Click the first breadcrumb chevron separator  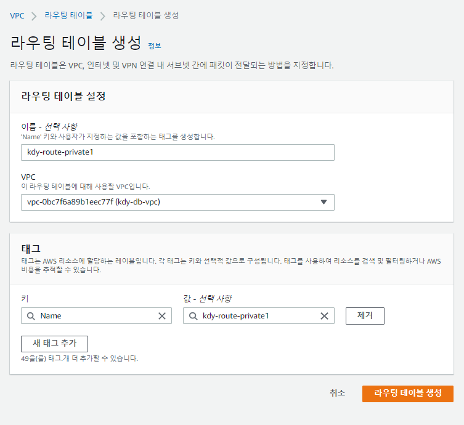coord(35,16)
